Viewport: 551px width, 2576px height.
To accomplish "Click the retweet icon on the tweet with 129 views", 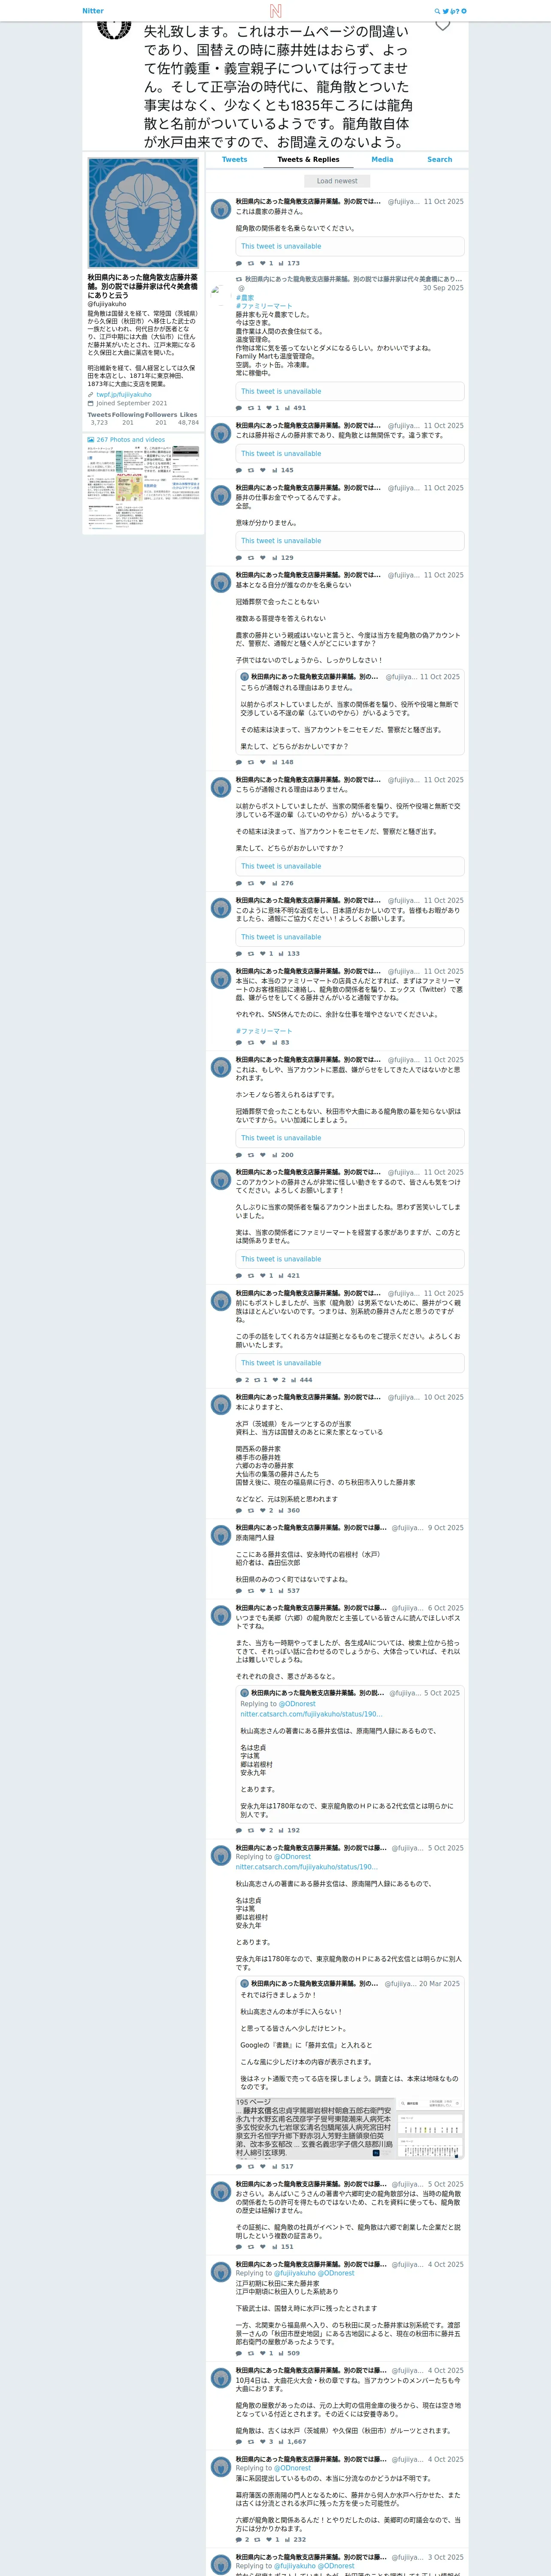I will (251, 558).
